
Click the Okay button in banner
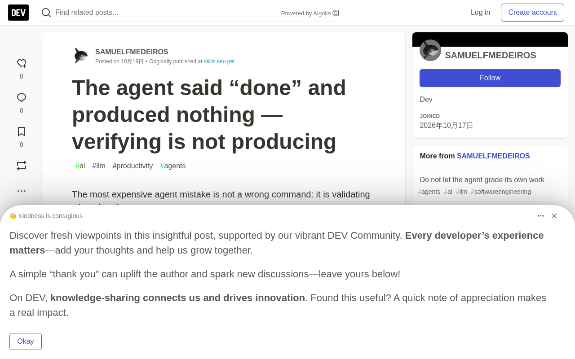(26, 341)
